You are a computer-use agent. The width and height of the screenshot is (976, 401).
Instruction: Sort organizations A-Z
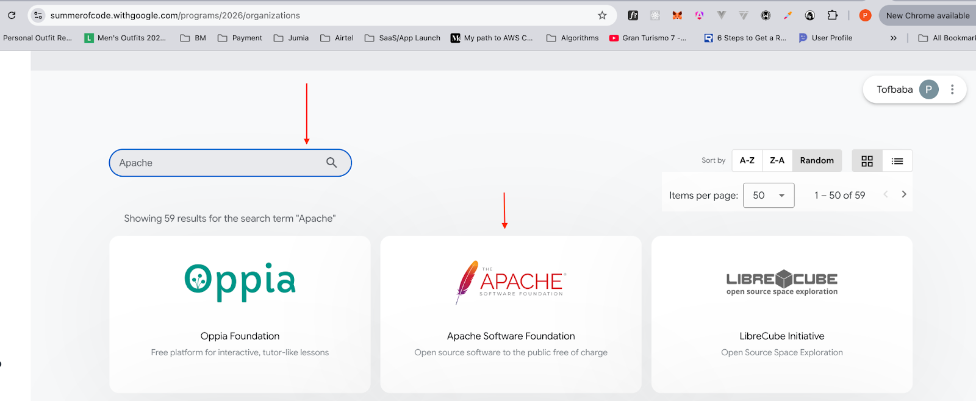[747, 161]
